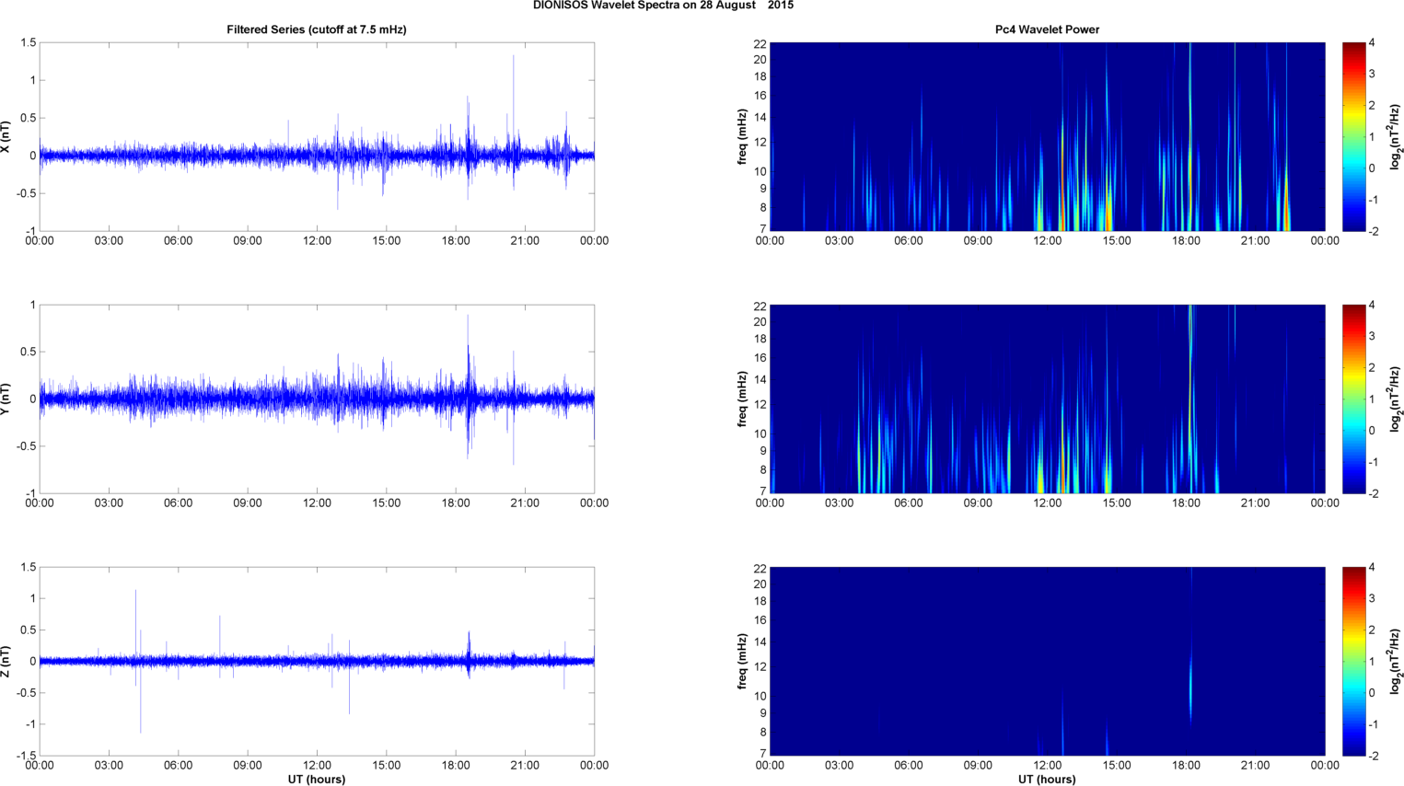Select the "Filtered Series (cutoff at 7.5 mHz)" heading

click(x=317, y=29)
